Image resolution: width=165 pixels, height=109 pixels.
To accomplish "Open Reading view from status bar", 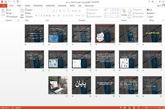I will pos(134,108).
